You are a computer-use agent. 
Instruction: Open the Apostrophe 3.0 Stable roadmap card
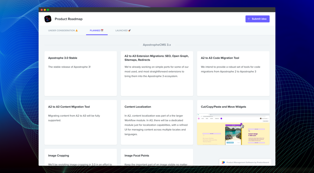[80, 73]
